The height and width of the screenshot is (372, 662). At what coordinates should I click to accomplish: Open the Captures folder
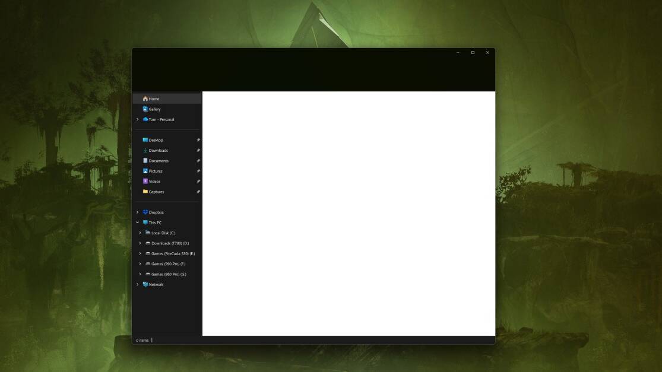click(156, 192)
